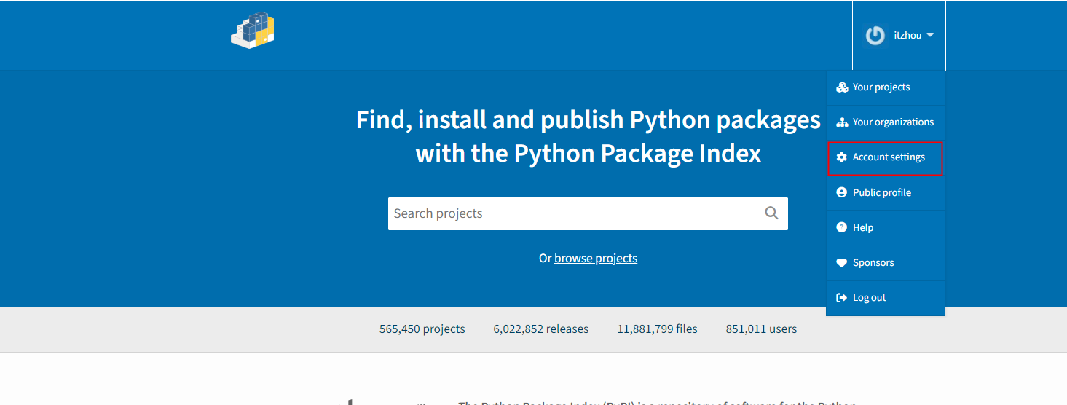
Task: Follow the browse projects link
Action: click(596, 258)
